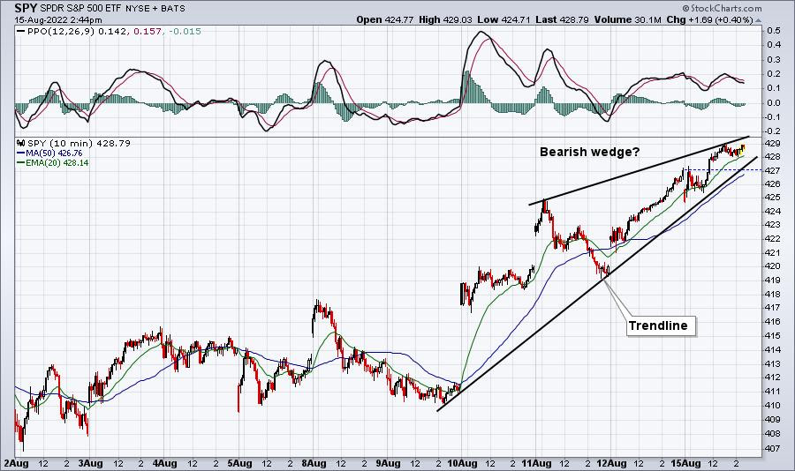Click the black PPO legend line swatch

[x=21, y=32]
